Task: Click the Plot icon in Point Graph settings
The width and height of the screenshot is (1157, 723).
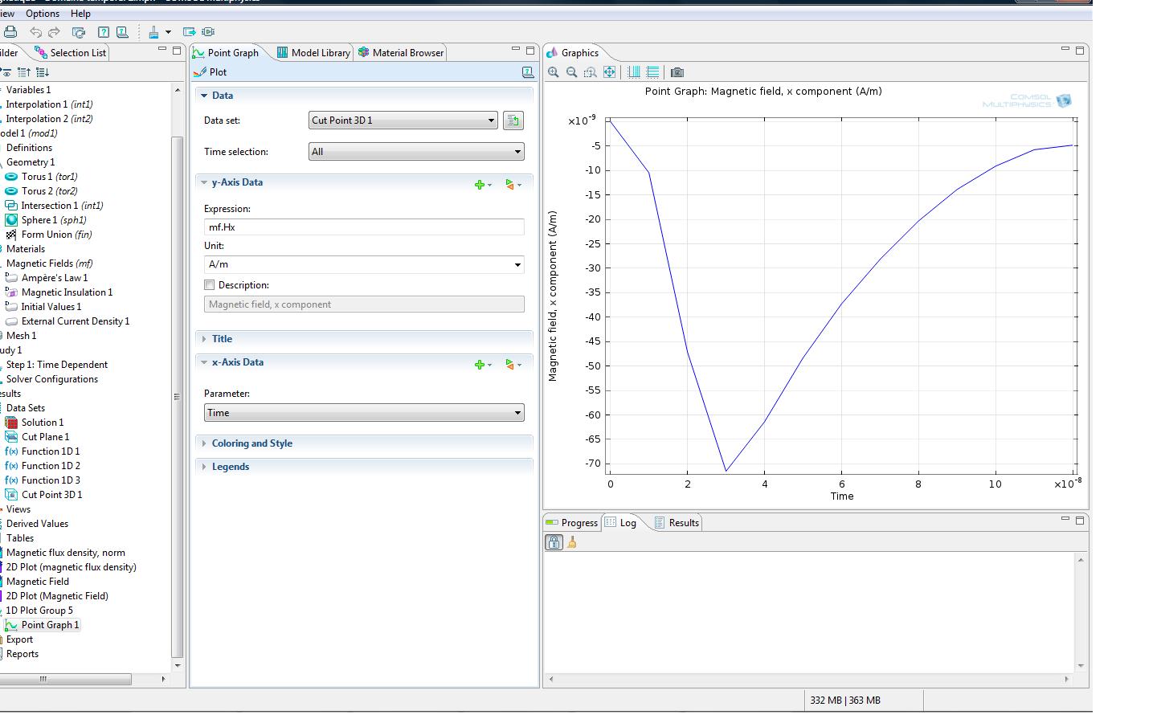Action: pos(201,72)
